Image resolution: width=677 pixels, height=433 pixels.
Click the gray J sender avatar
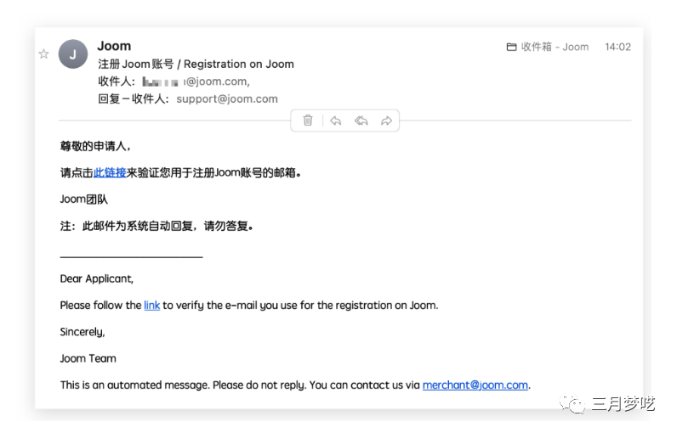point(73,54)
